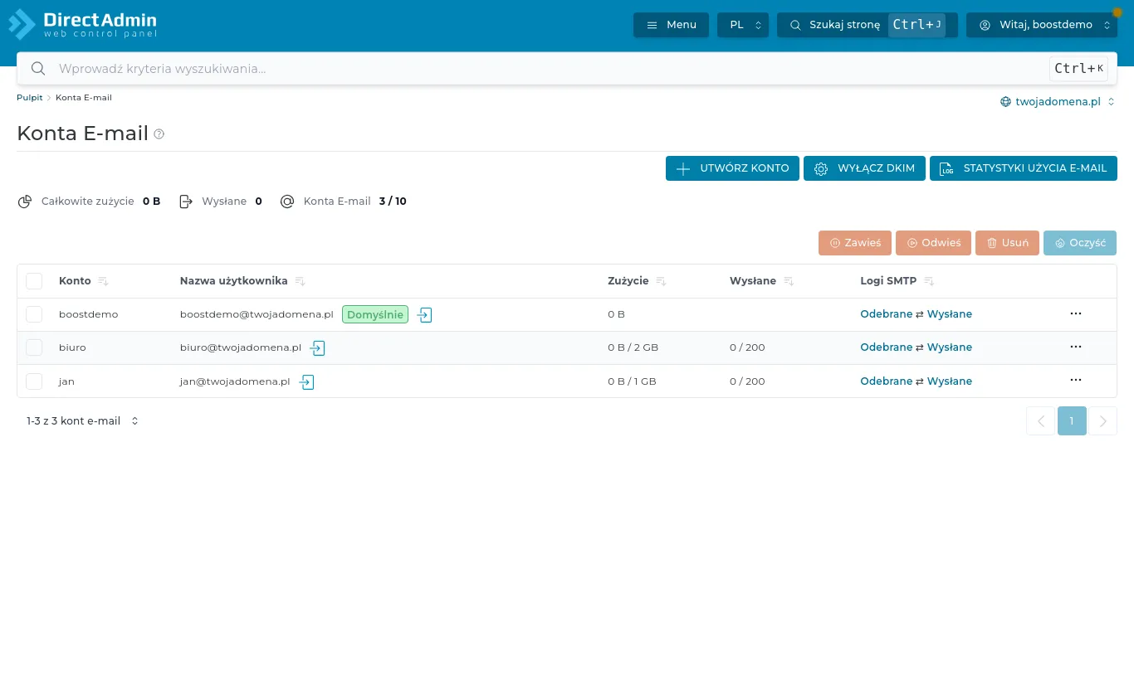Open the rows-per-page selector 1-3 z 3
This screenshot has width=1134, height=680.
[x=82, y=421]
